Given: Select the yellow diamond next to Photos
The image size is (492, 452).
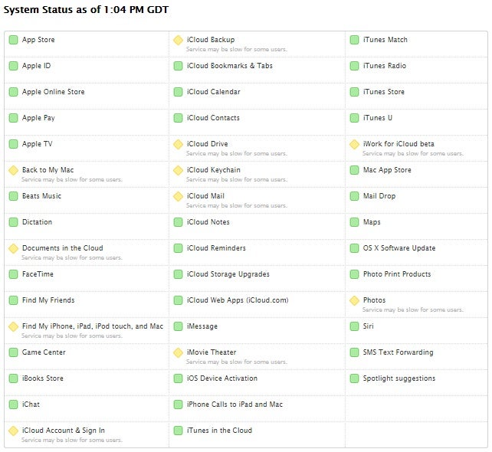Looking at the screenshot, I should coord(354,300).
